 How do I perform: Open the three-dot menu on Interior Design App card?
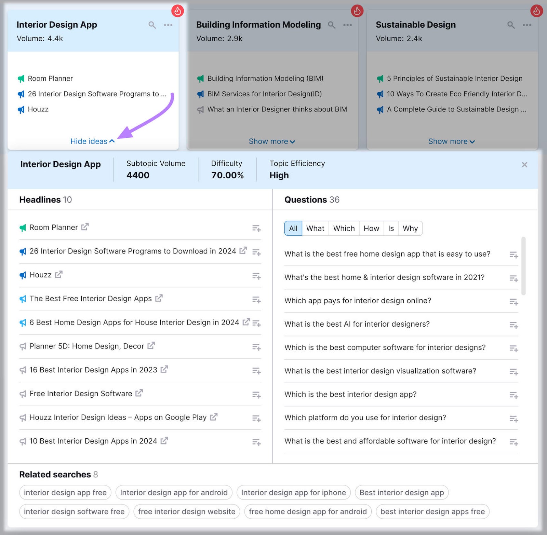(168, 25)
